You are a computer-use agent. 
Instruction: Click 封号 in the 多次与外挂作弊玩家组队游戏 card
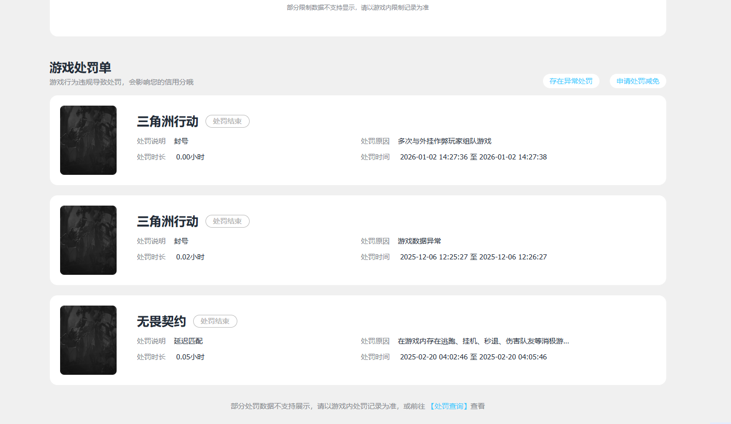[181, 141]
